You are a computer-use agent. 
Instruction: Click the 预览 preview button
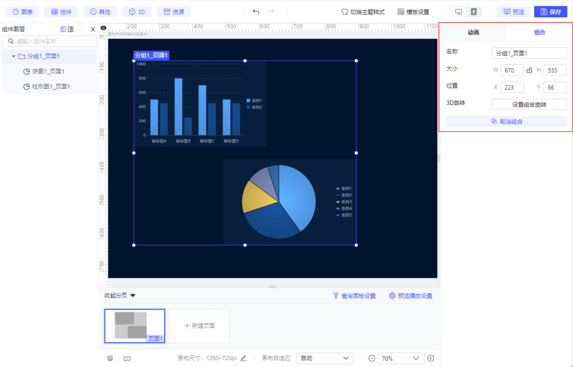[x=514, y=12]
